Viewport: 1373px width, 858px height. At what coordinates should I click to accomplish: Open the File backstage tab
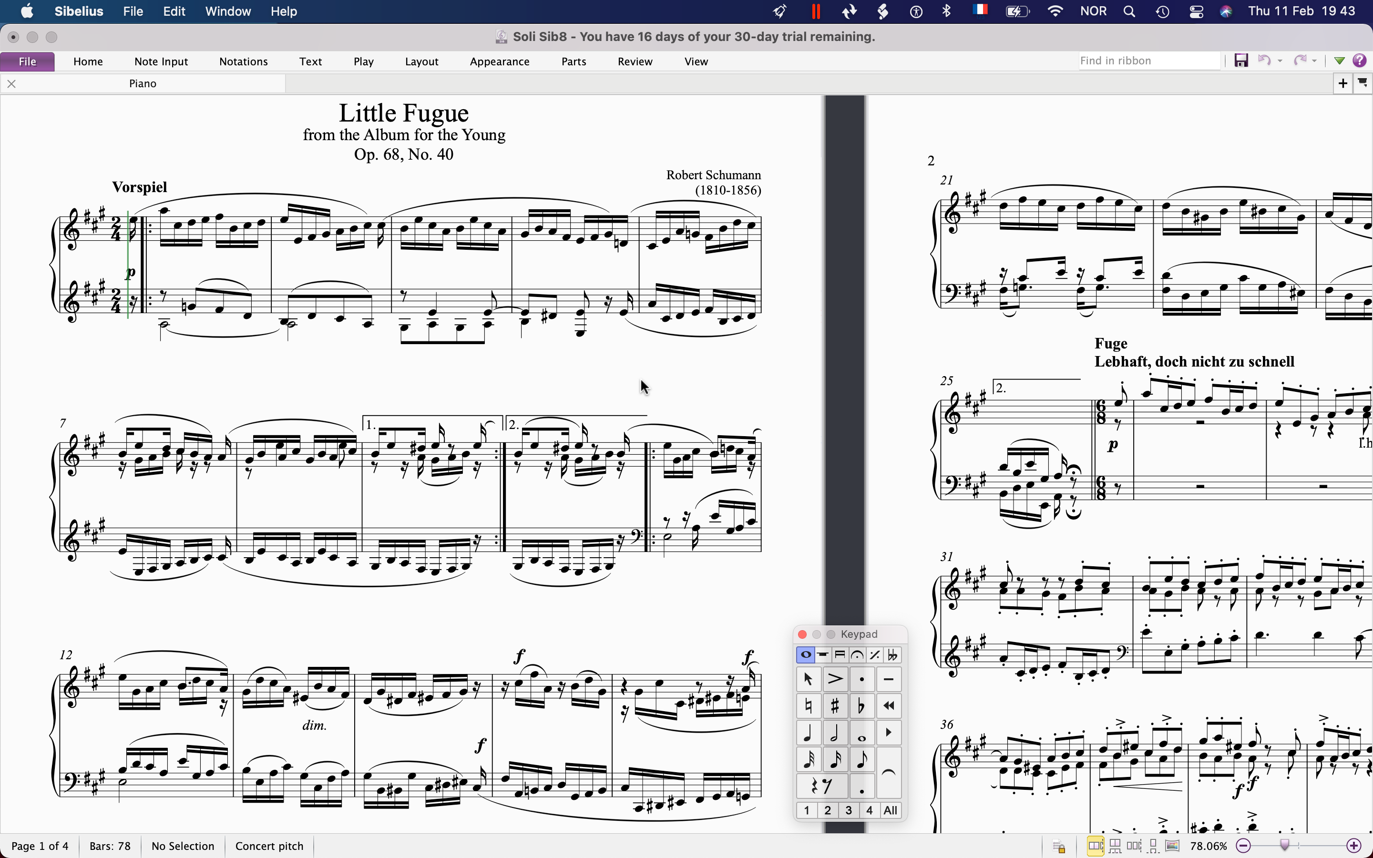point(27,61)
